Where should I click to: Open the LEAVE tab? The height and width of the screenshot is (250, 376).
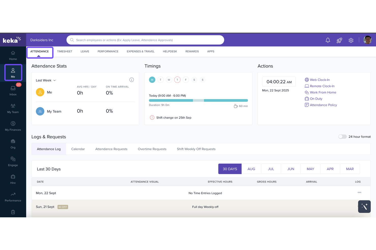click(x=85, y=51)
